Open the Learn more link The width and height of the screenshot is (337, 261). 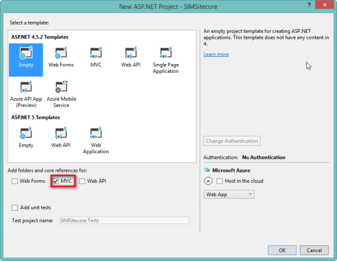pos(216,54)
